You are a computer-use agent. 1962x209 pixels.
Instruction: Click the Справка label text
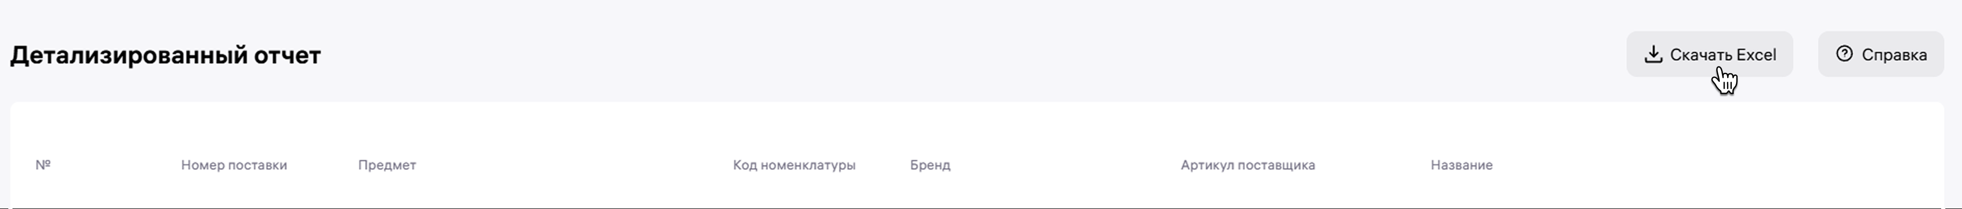1894,55
